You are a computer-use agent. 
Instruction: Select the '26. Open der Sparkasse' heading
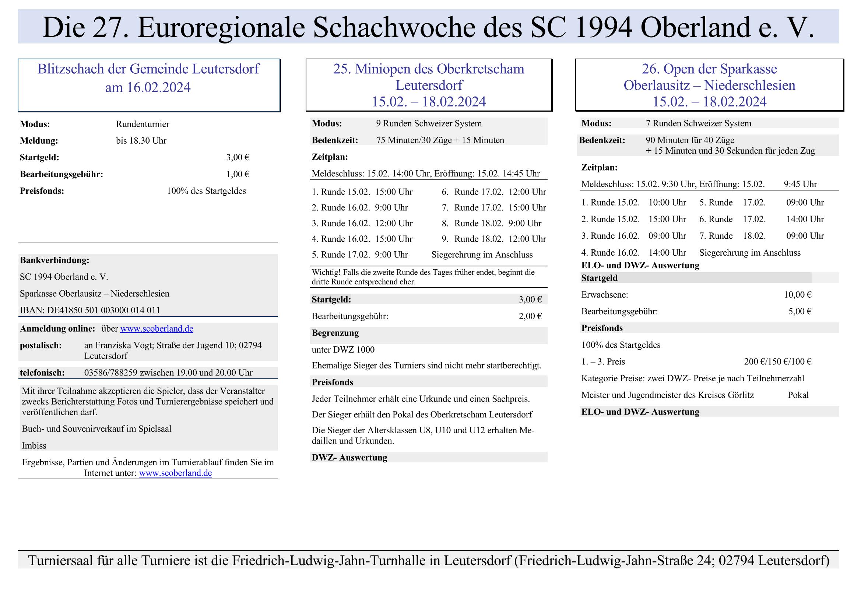[x=710, y=85]
